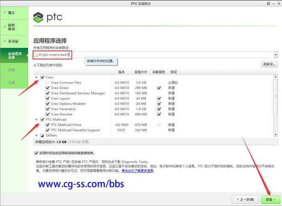Click the 9.0.0 version value
The height and width of the screenshot is (206, 282).
pos(121,130)
